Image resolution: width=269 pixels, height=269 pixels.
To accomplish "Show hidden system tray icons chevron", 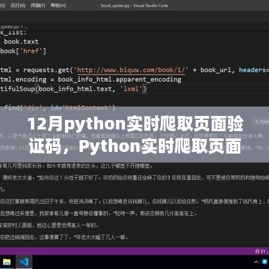I will tap(256, 262).
